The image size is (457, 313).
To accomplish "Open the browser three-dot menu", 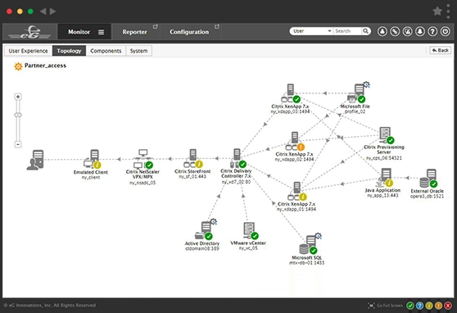I will [x=448, y=11].
